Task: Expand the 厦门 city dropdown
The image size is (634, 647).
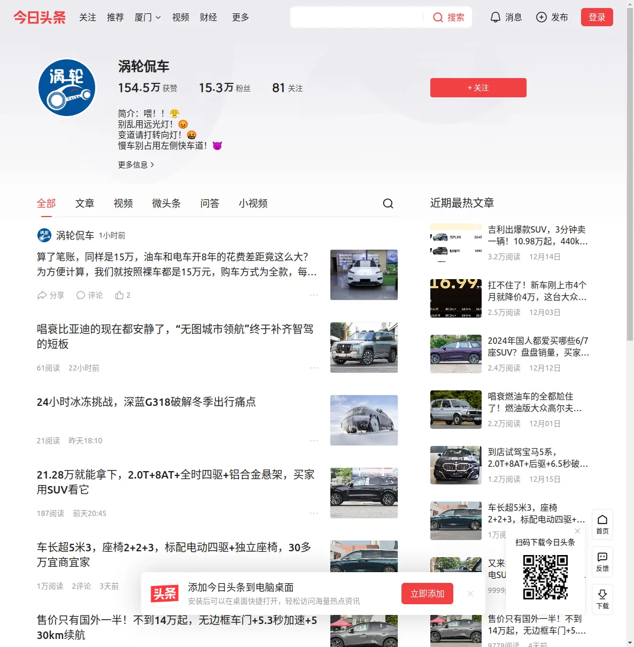Action: click(148, 17)
